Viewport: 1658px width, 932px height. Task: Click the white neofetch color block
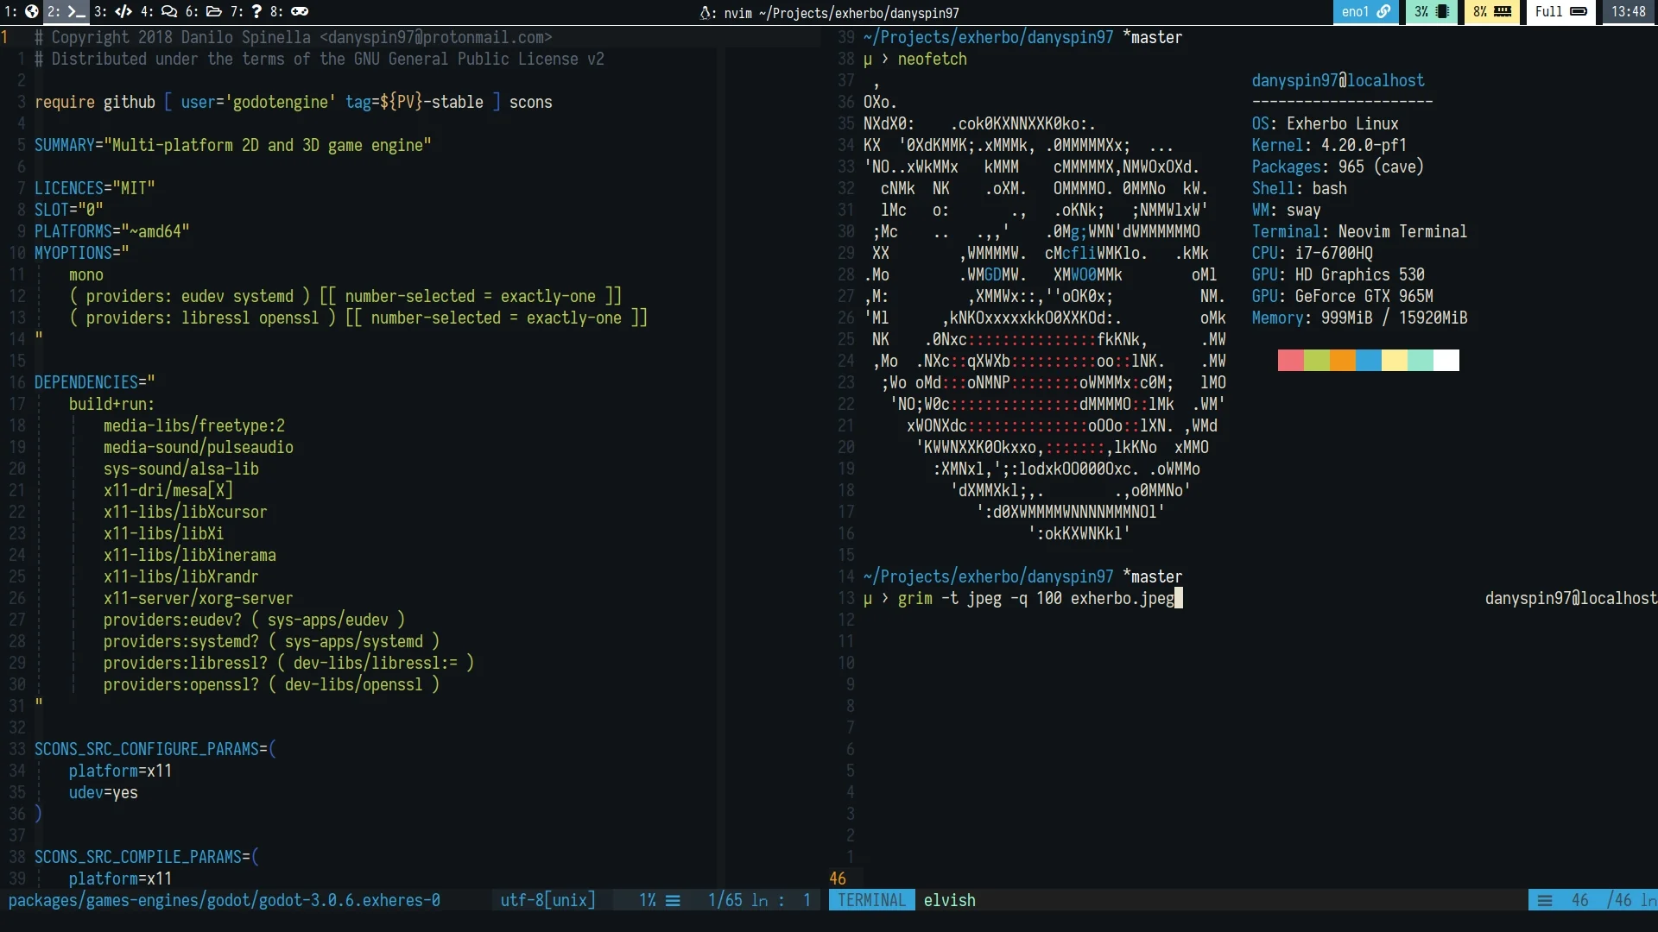click(x=1446, y=361)
